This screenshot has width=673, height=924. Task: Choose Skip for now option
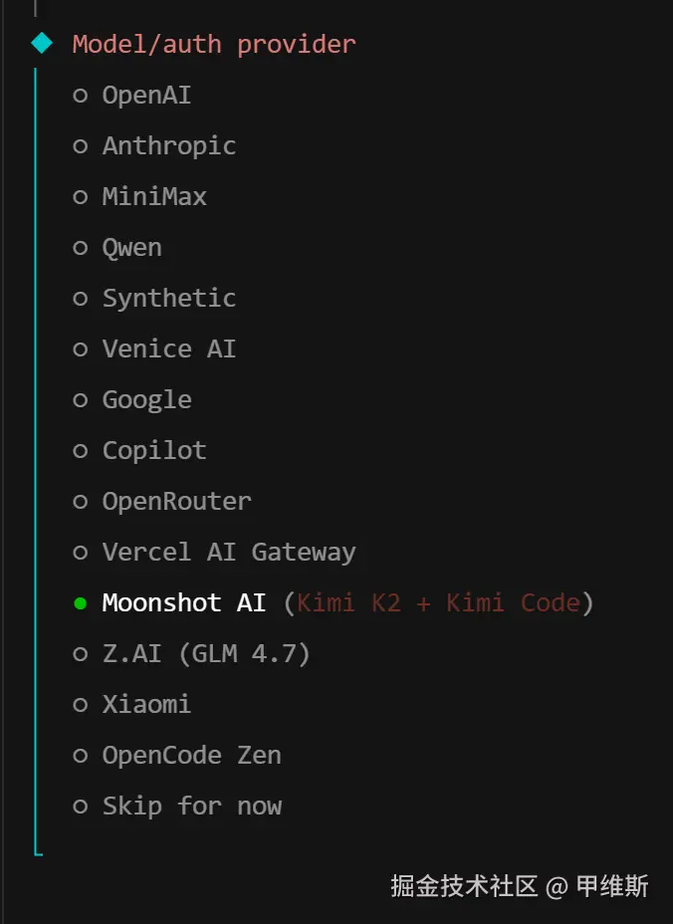coord(191,807)
